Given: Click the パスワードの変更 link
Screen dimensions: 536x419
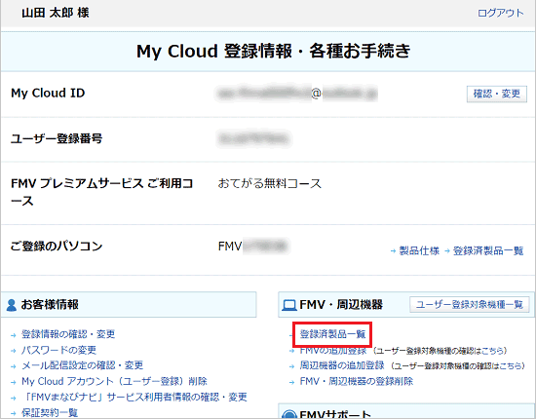Looking at the screenshot, I should 58,350.
